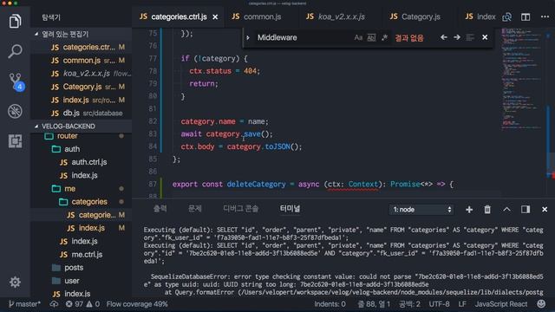
Task: Click the editor minimap
Action: coord(522,80)
